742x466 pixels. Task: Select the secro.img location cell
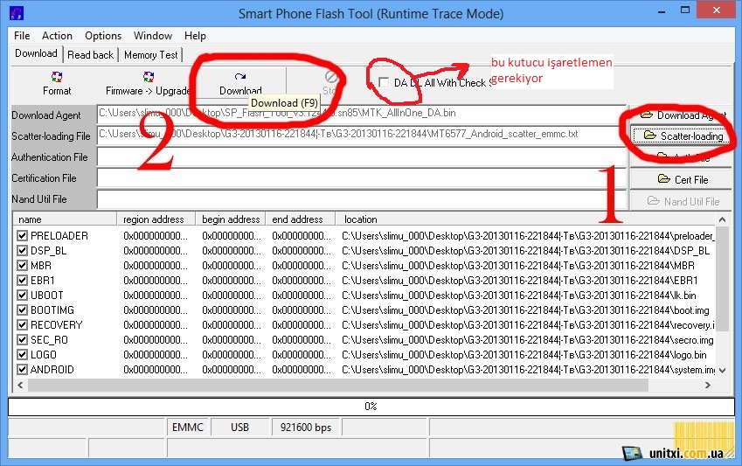click(x=527, y=339)
